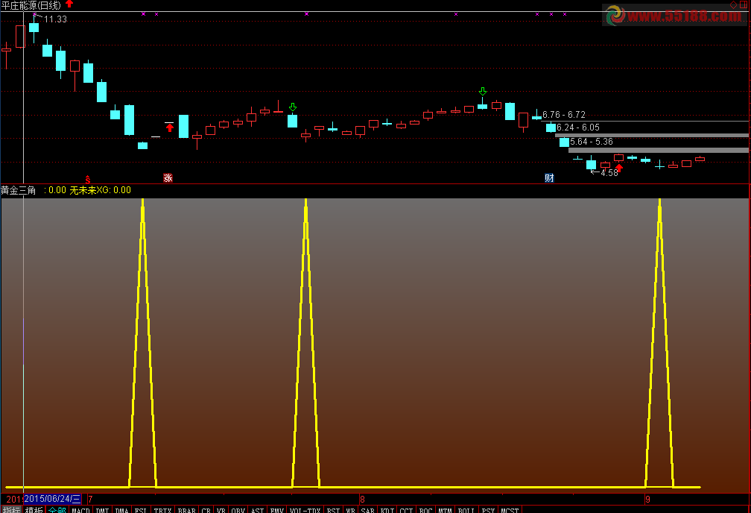Select the BRAR indicator tab
This screenshot has width=751, height=513.
(187, 510)
